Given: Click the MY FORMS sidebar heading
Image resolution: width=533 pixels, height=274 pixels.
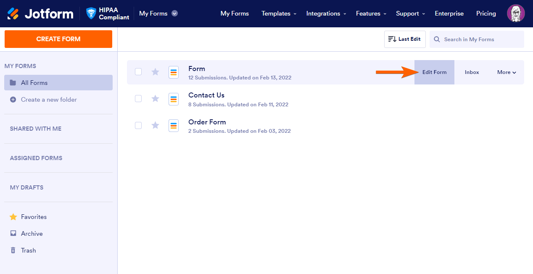Looking at the screenshot, I should click(20, 66).
